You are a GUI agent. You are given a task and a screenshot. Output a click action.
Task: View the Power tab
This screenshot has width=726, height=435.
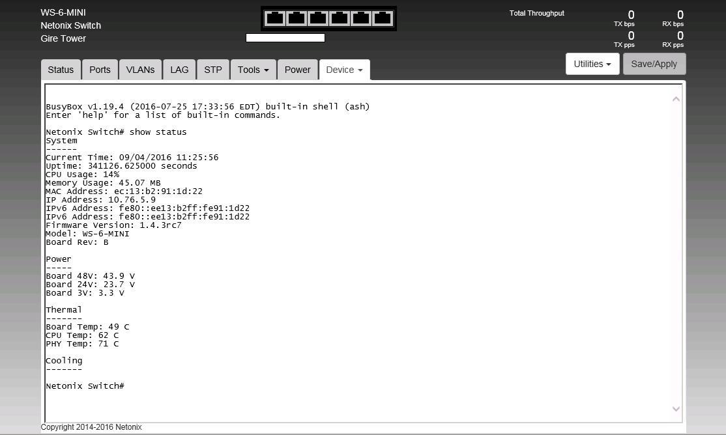[297, 70]
